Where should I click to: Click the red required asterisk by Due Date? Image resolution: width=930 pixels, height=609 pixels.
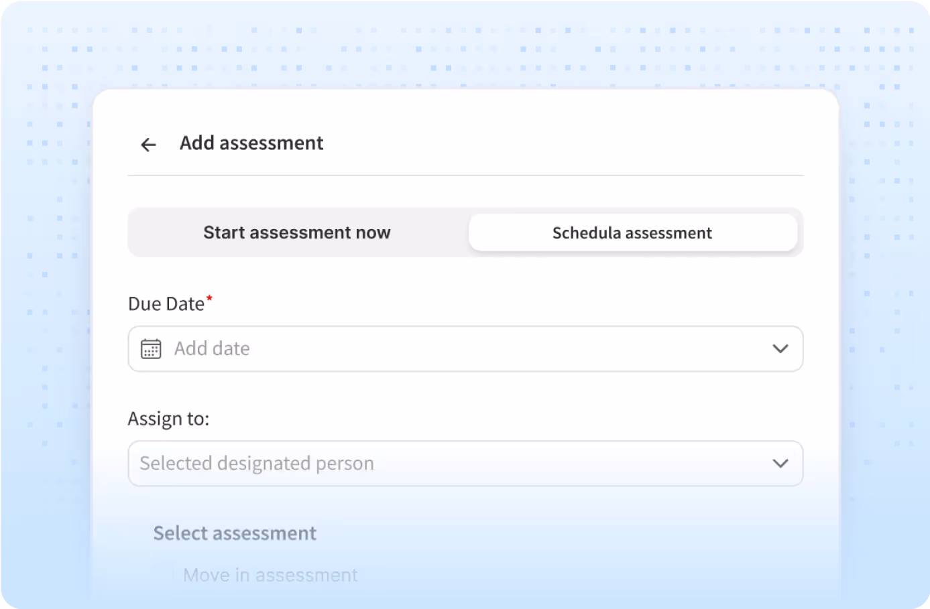(x=209, y=298)
